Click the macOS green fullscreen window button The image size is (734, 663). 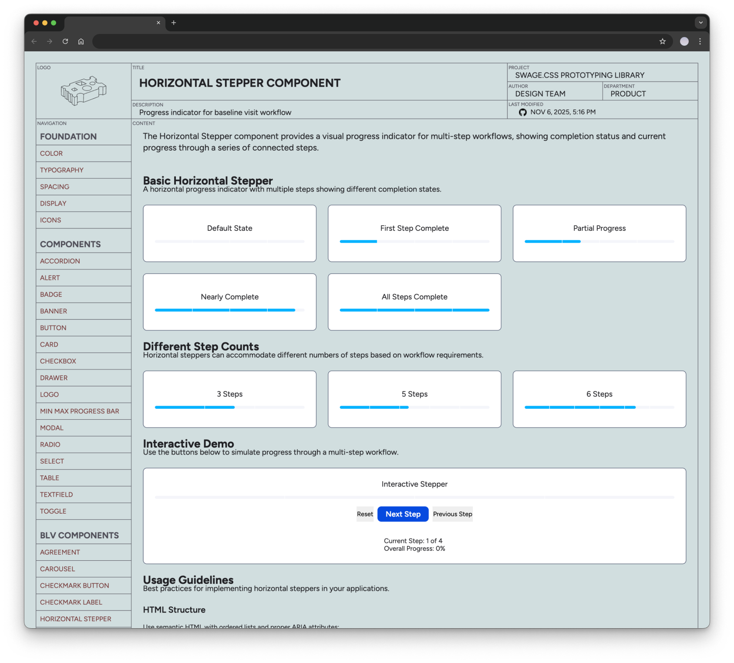point(54,23)
